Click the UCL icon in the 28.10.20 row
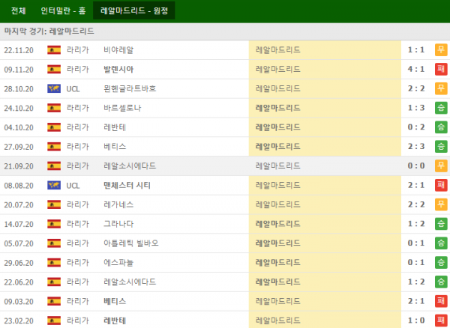The height and width of the screenshot is (328, 450). (54, 88)
